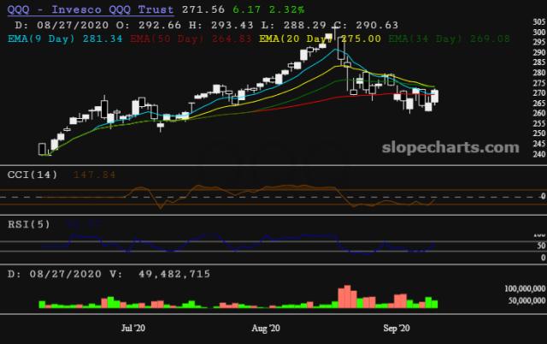Select the EMA(9 Day) 281.34 legend
547x344 pixels.
[x=65, y=39]
